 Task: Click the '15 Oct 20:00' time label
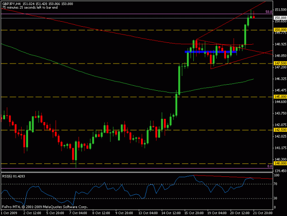pos(194,213)
